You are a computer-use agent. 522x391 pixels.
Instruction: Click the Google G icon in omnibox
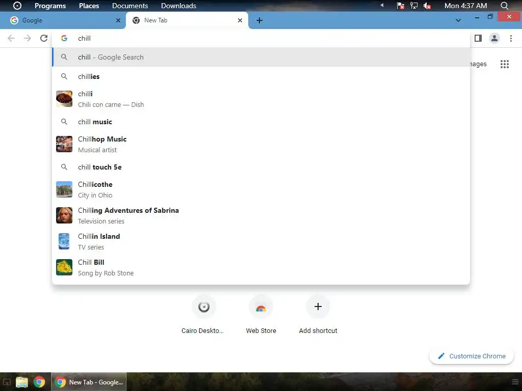[x=64, y=38]
